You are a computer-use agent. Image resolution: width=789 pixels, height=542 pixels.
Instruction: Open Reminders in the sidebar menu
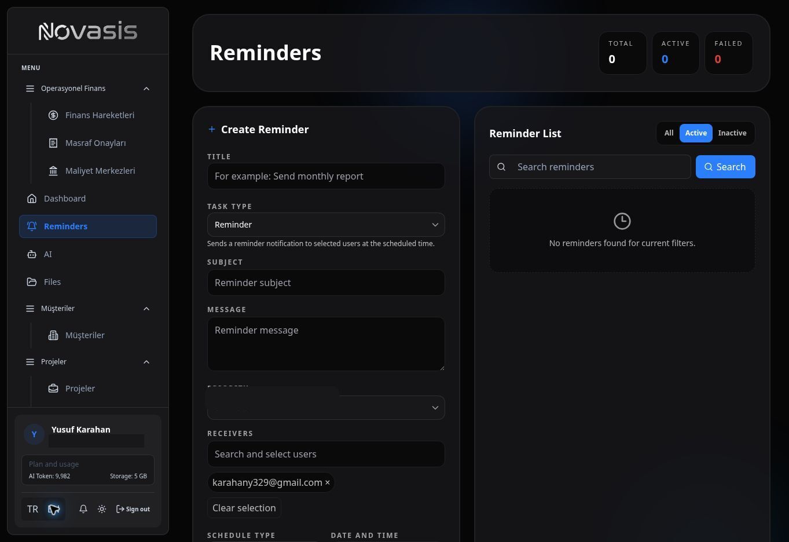[x=88, y=226]
